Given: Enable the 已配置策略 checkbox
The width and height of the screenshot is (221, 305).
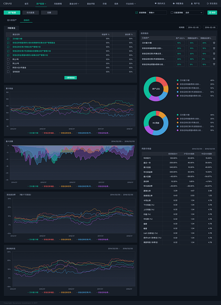Looking at the screenshot, I should pyautogui.click(x=172, y=13).
